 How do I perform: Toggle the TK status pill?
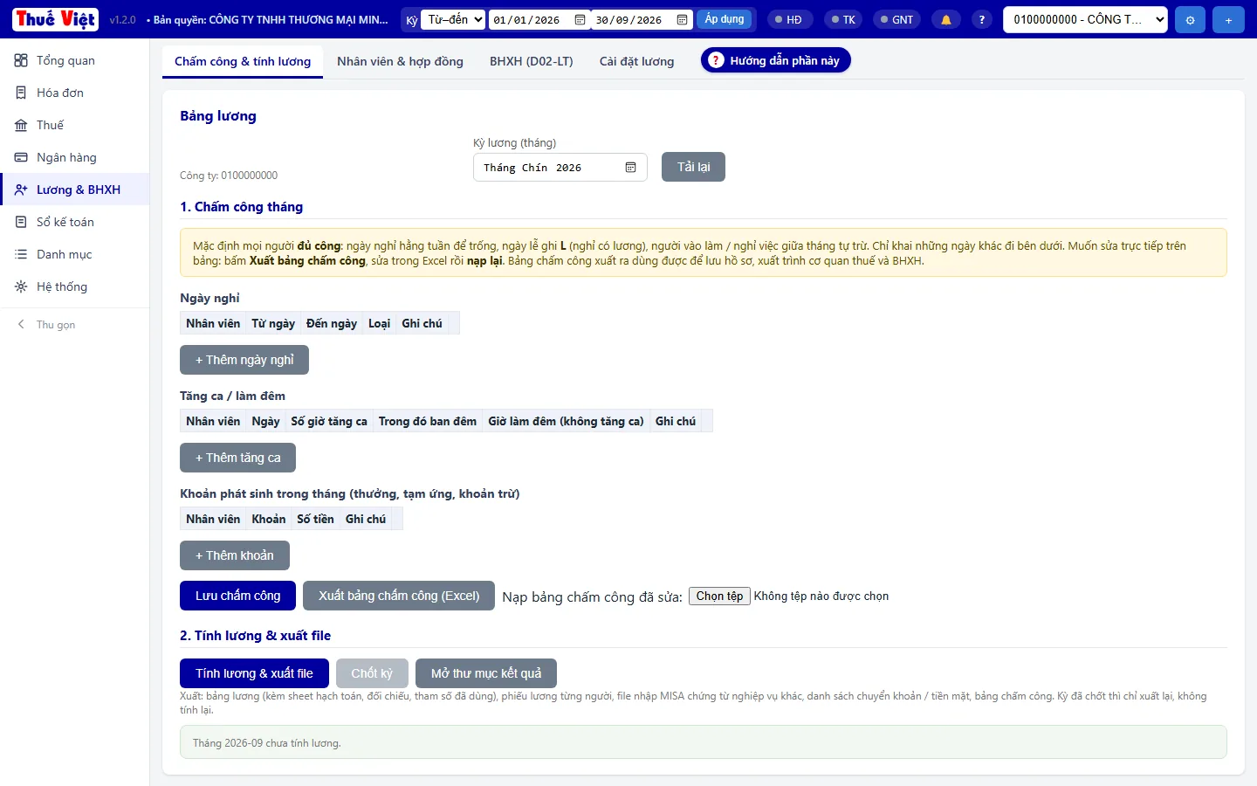[844, 19]
